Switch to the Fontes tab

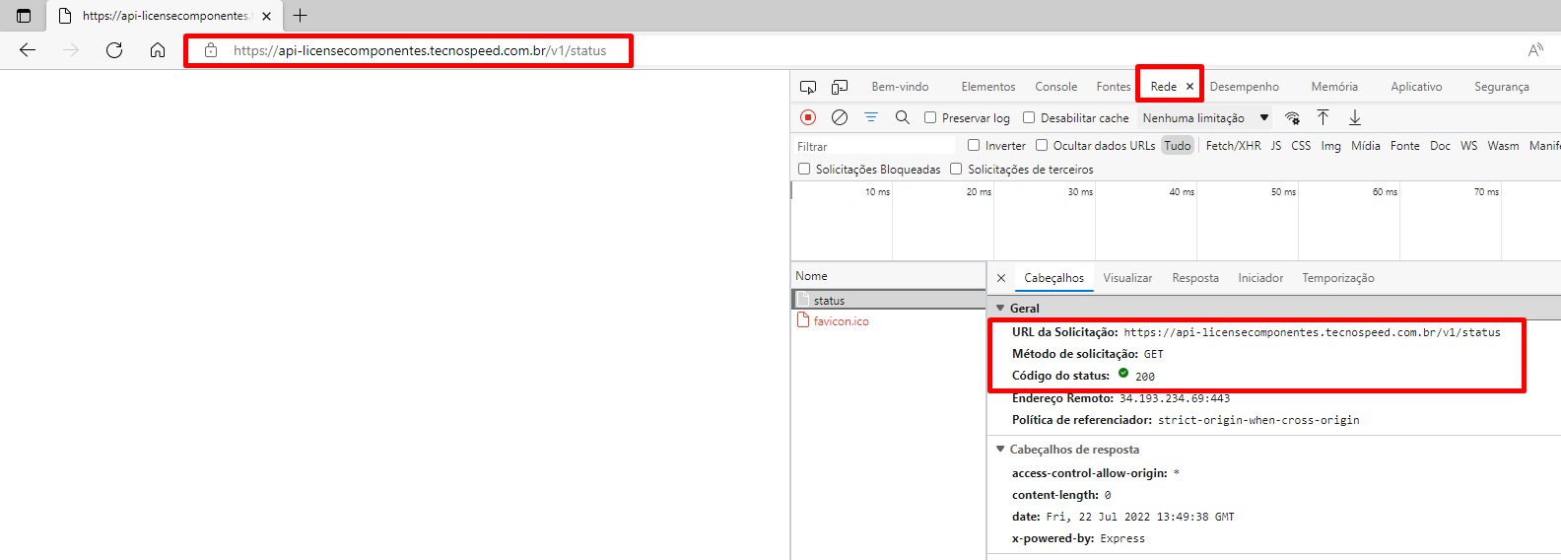pos(1114,87)
